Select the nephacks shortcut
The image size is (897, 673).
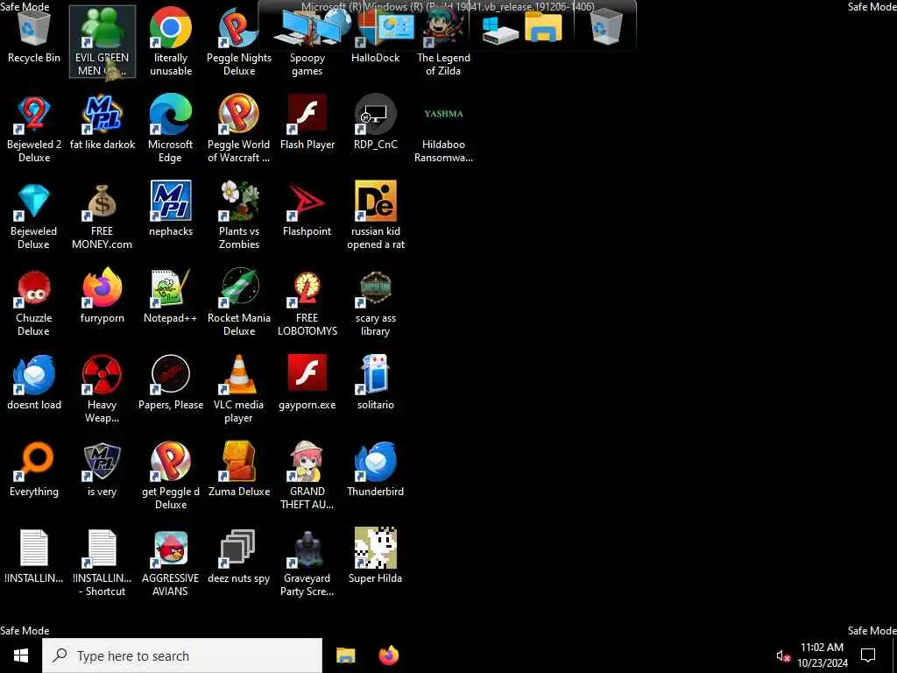point(171,209)
